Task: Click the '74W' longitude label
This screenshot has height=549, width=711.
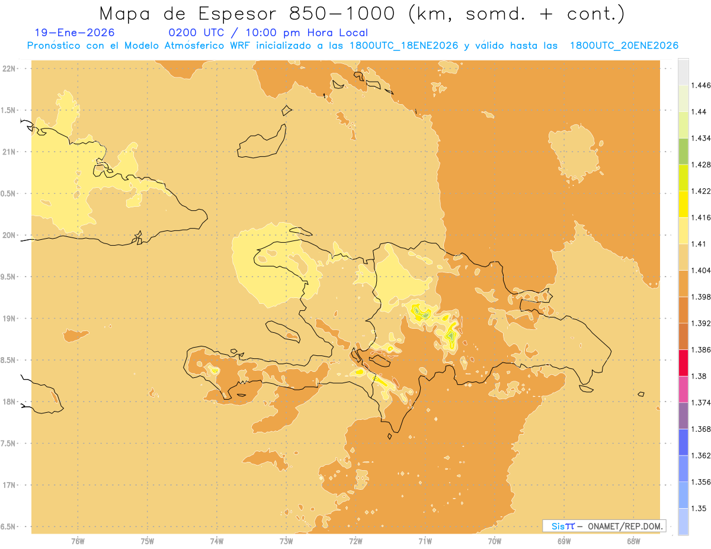Action: pos(217,541)
